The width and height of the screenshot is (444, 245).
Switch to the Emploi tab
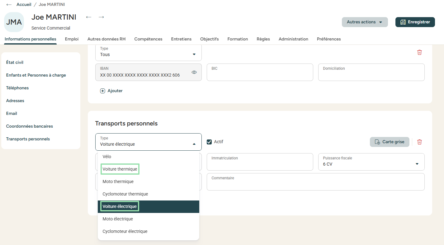pos(72,39)
